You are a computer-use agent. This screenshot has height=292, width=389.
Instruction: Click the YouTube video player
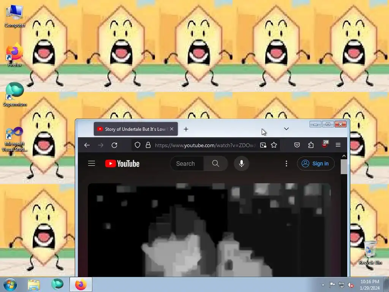pos(209,230)
